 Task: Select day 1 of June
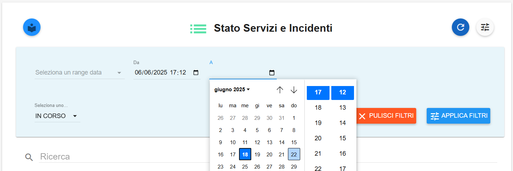(294, 118)
